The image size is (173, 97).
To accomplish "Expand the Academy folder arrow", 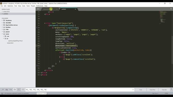I will click(x=2, y=20).
